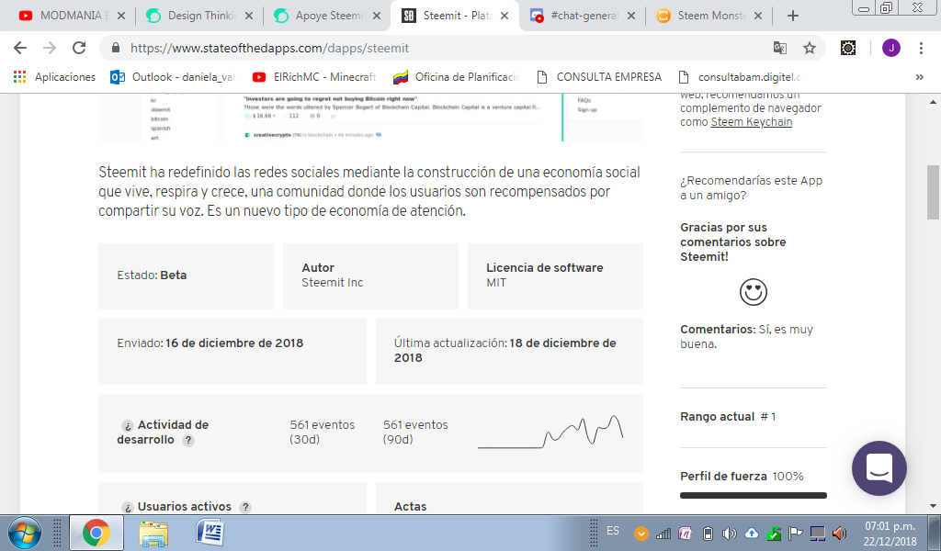Screen dimensions: 941x551
Task: Click the icon before Usuarios activos
Action: click(x=127, y=507)
